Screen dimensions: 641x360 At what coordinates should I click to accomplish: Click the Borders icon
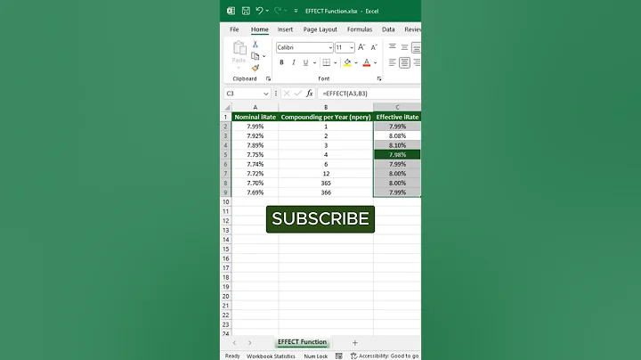pos(326,62)
